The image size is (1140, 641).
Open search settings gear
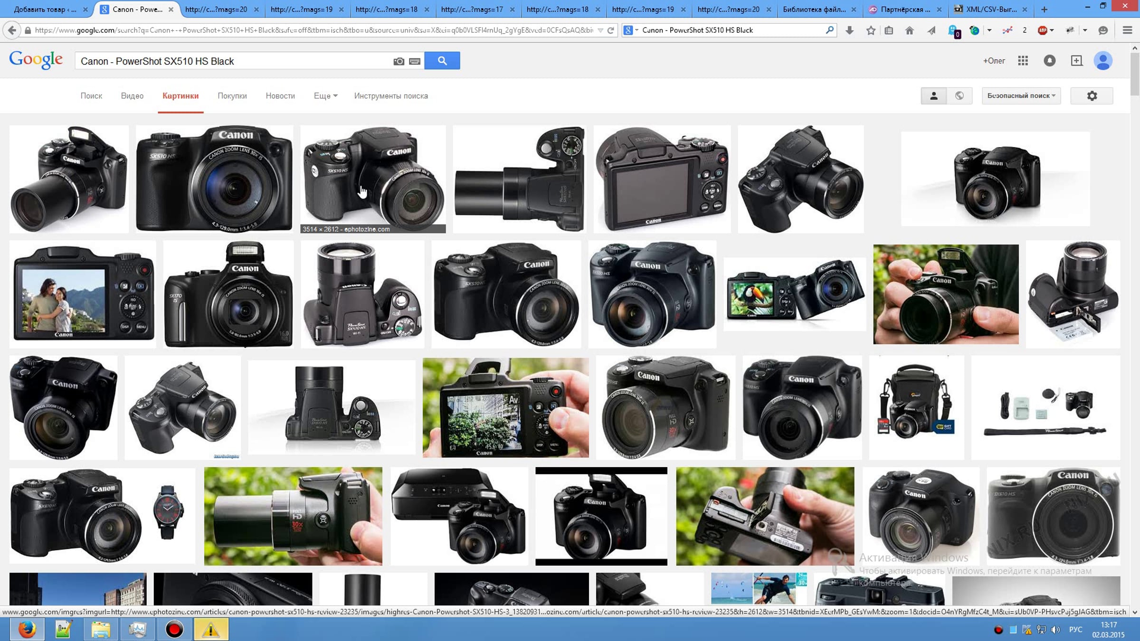click(1092, 96)
